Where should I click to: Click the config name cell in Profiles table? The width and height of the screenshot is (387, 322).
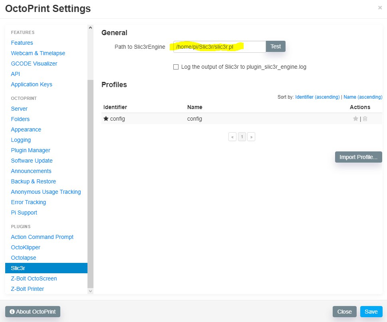pos(194,119)
